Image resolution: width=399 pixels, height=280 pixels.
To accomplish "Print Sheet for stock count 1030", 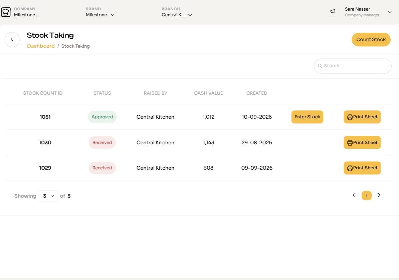I will click(x=362, y=143).
